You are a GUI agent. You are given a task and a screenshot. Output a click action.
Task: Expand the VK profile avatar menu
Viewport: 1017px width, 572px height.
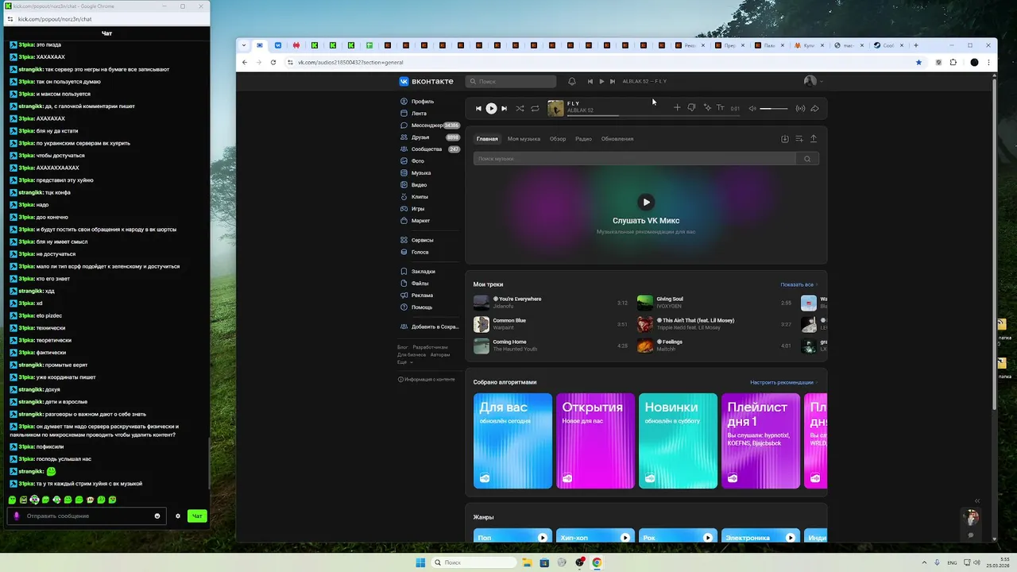[814, 81]
